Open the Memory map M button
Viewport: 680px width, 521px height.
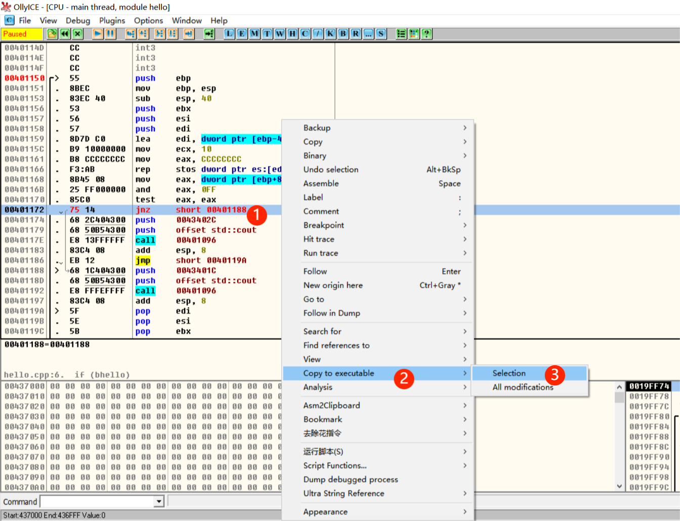(x=254, y=34)
